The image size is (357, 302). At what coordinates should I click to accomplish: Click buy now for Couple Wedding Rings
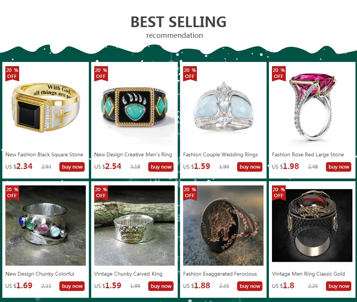[250, 167]
